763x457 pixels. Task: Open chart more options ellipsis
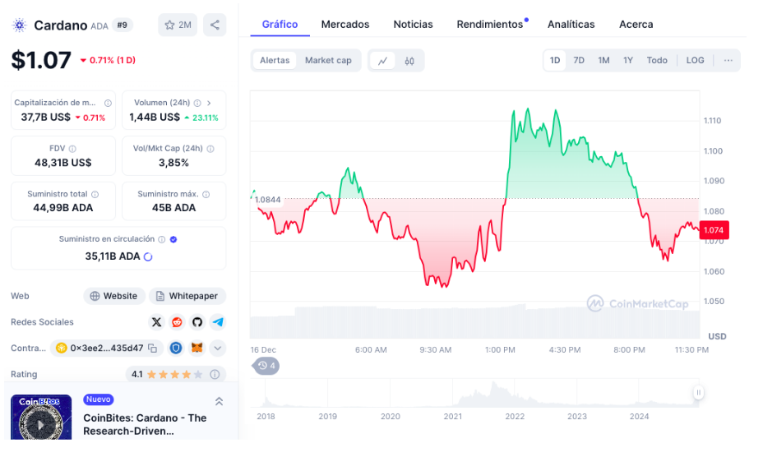(x=728, y=60)
